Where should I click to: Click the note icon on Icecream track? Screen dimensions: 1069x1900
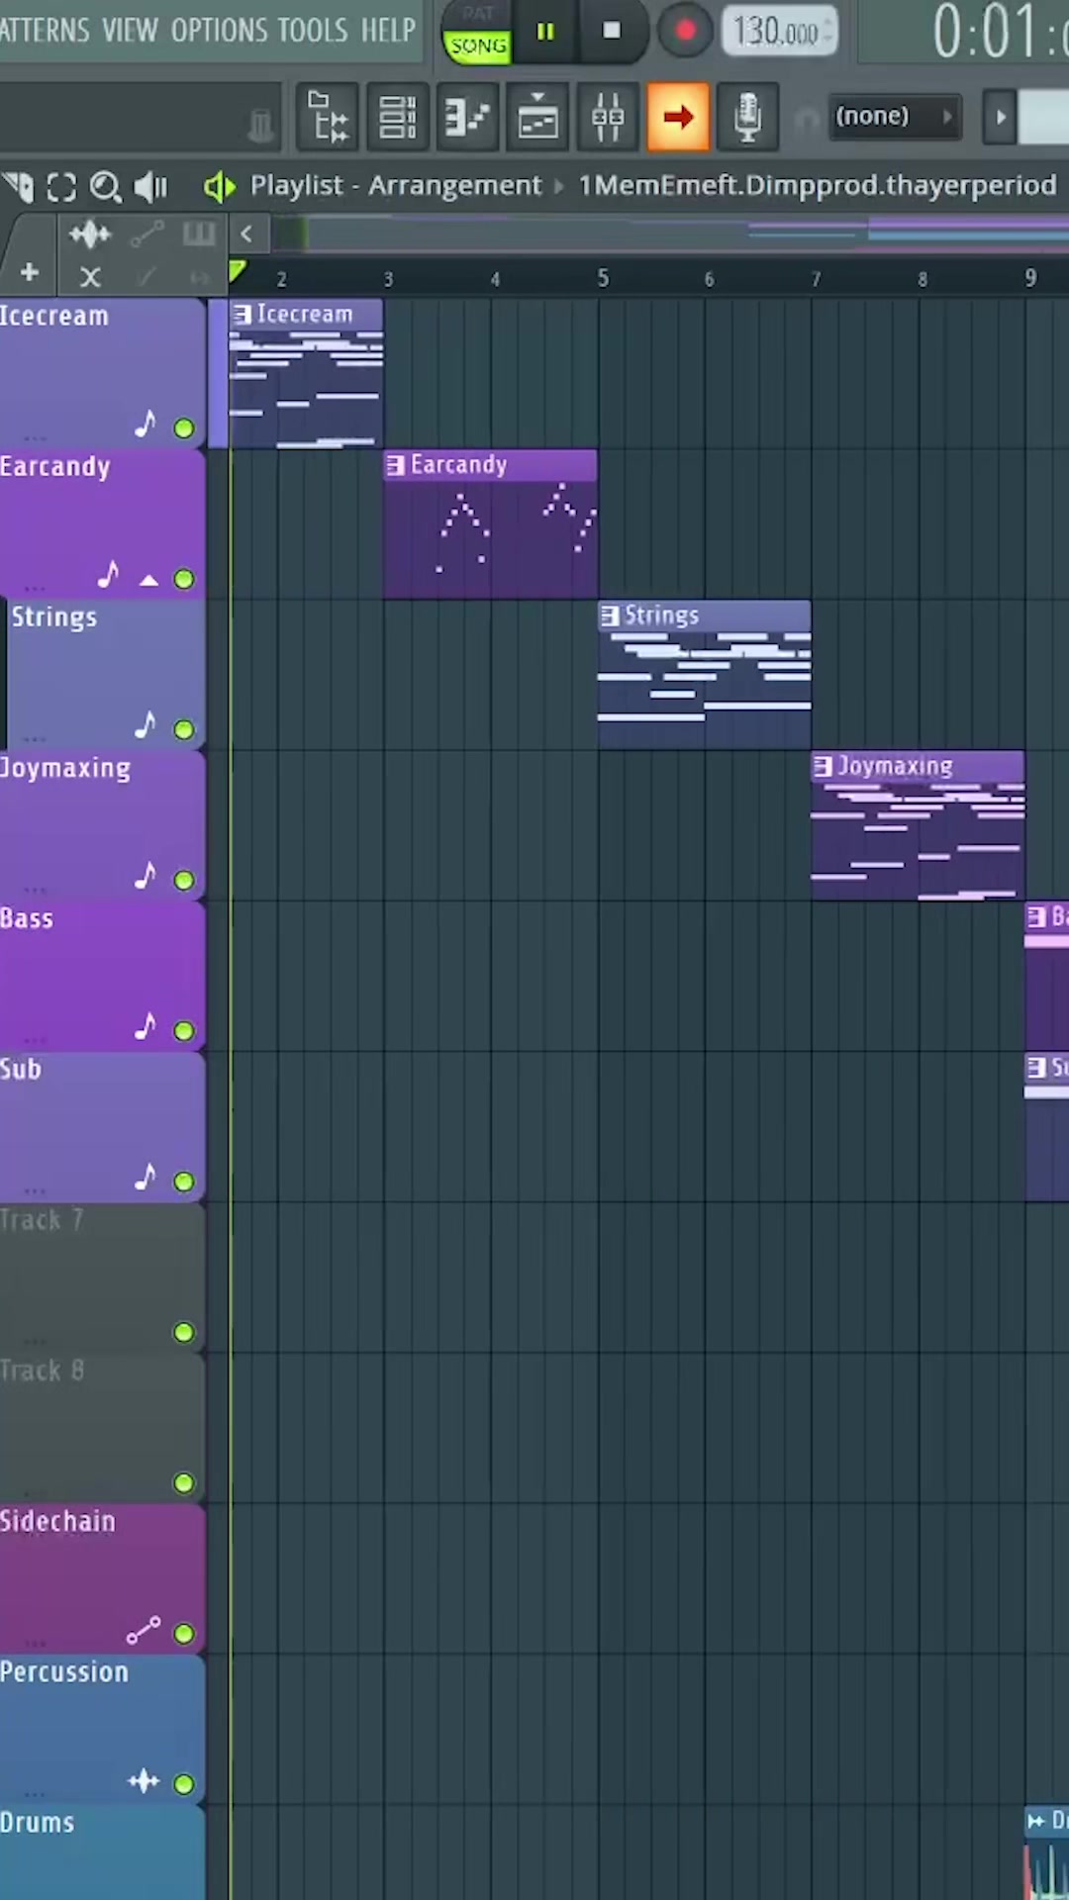[146, 424]
